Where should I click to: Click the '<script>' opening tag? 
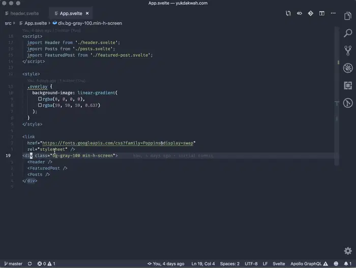tap(32, 36)
